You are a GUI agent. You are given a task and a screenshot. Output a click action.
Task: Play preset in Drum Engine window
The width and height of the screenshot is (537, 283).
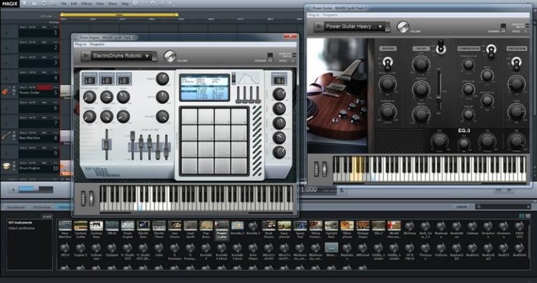(86, 56)
